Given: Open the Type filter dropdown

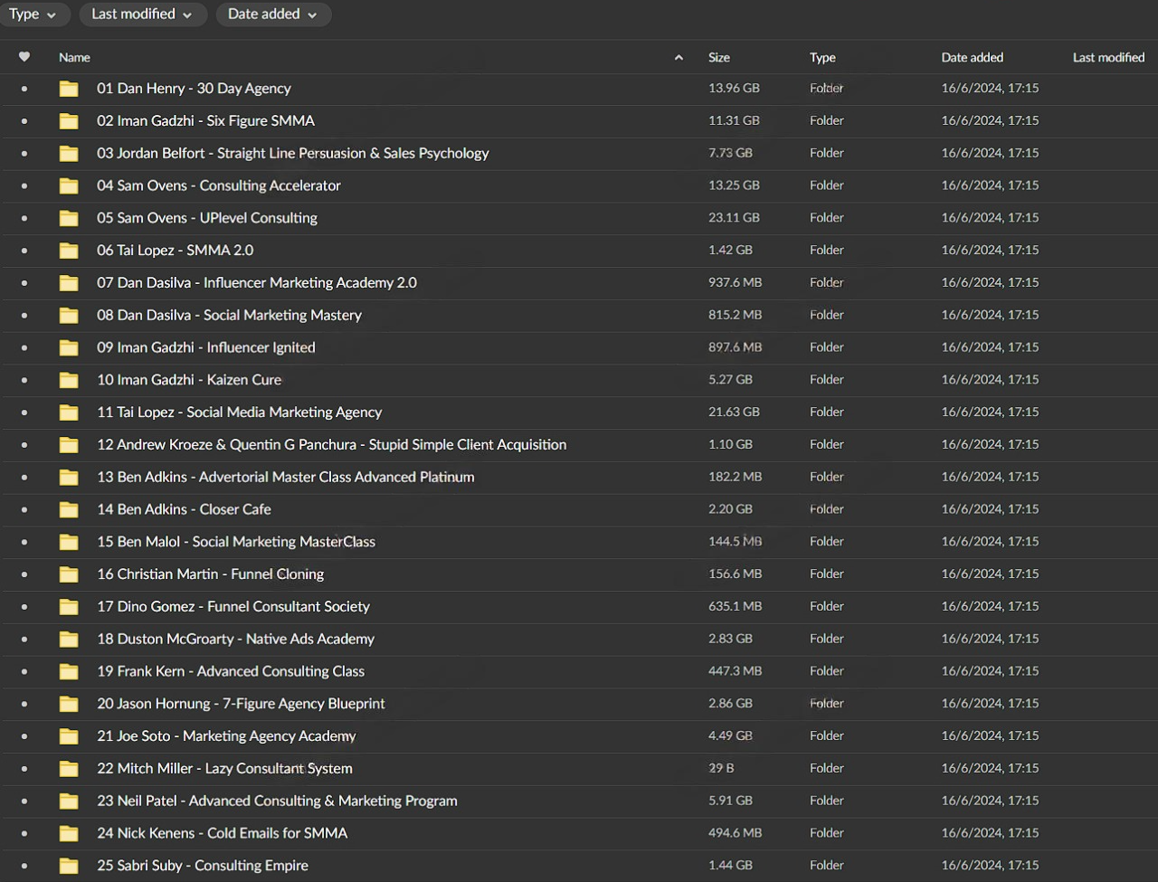Looking at the screenshot, I should pos(33,14).
